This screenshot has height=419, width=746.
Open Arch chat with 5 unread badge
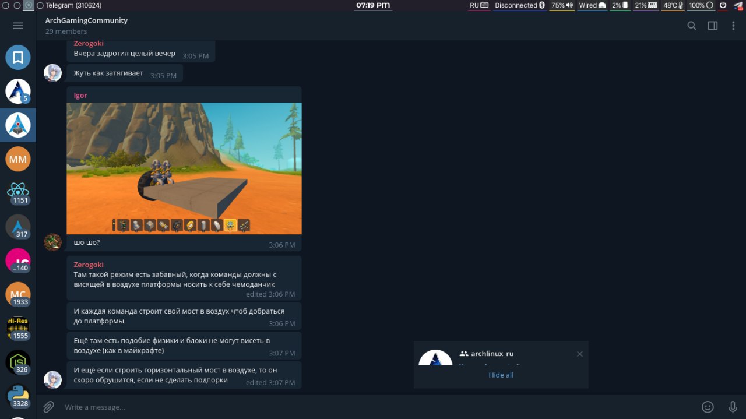tap(18, 91)
